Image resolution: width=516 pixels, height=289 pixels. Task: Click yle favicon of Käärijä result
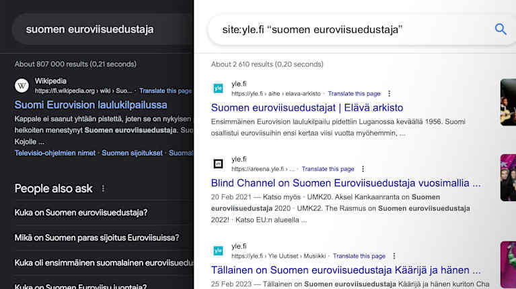point(218,251)
